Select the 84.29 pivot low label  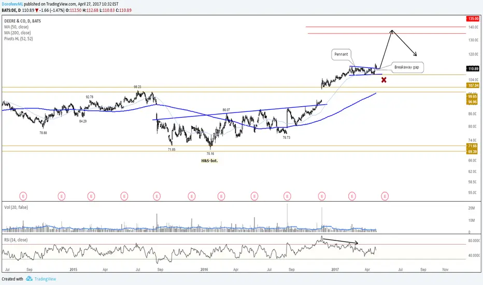click(83, 121)
